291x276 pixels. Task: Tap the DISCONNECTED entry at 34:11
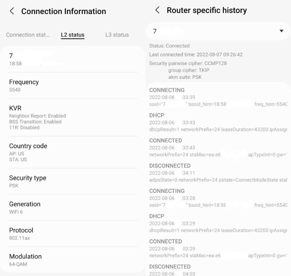click(218, 173)
